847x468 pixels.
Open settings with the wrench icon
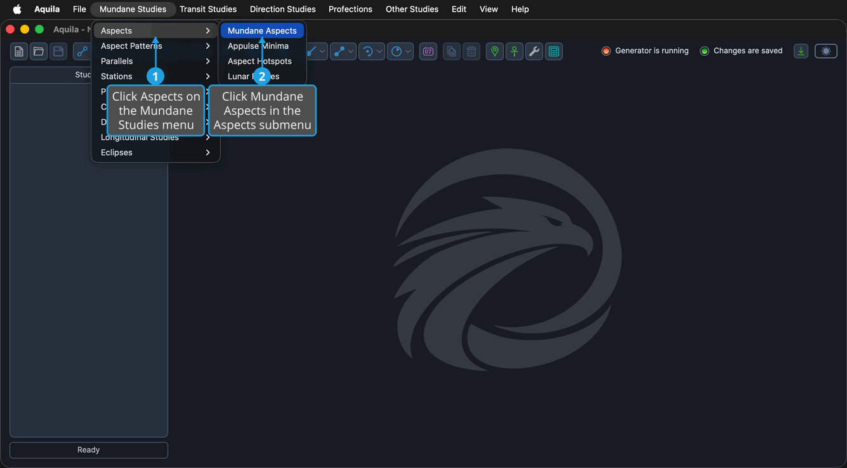[x=534, y=51]
